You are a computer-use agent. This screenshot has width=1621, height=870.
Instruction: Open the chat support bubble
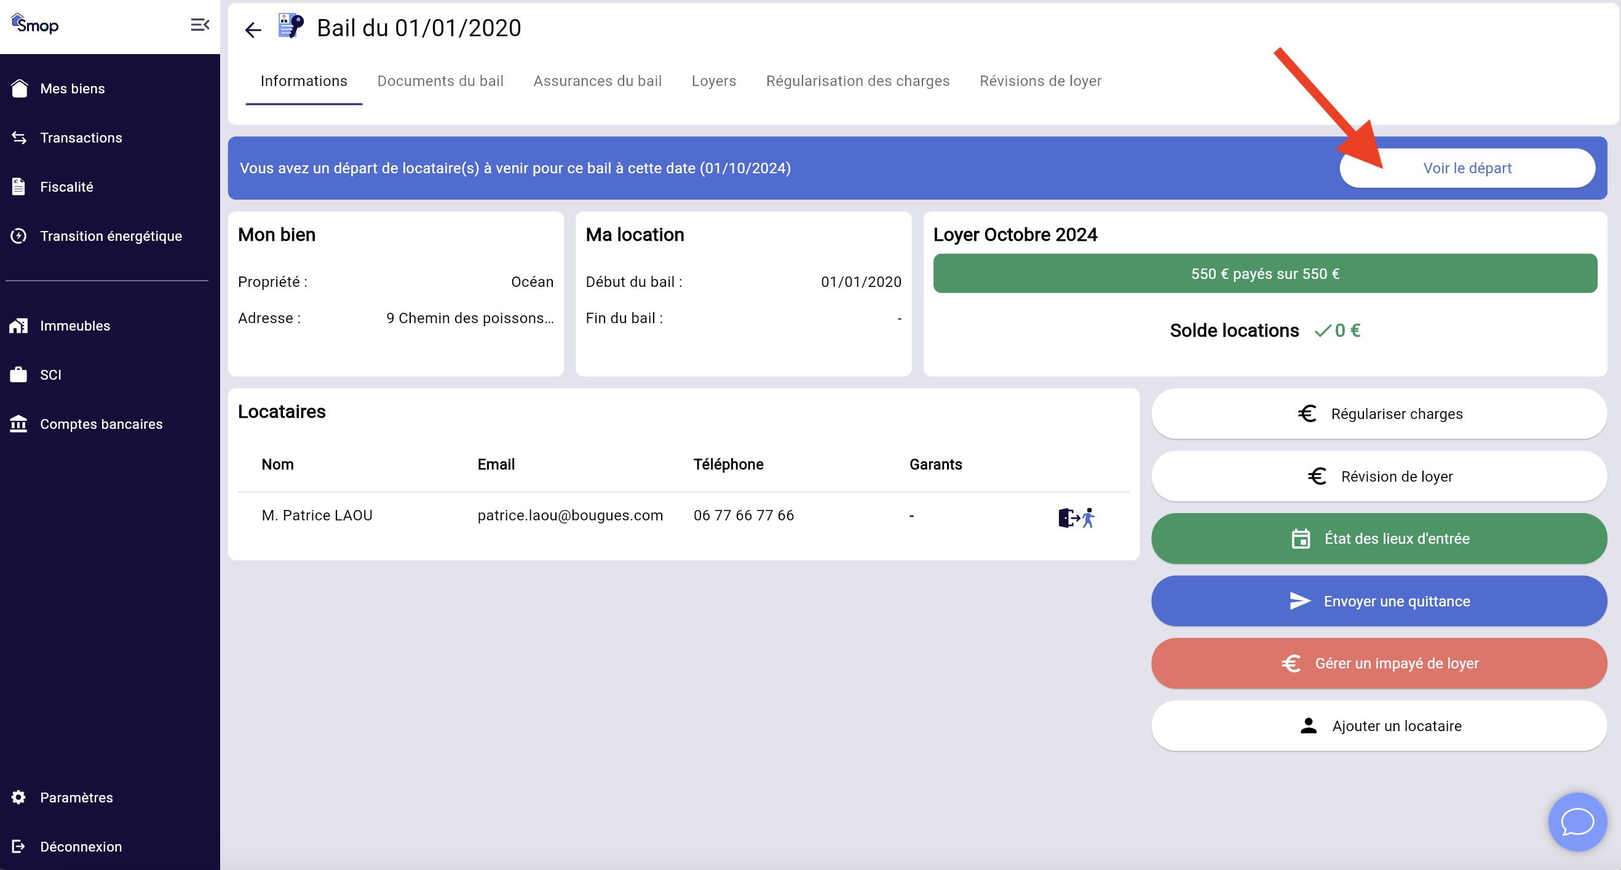click(x=1577, y=821)
